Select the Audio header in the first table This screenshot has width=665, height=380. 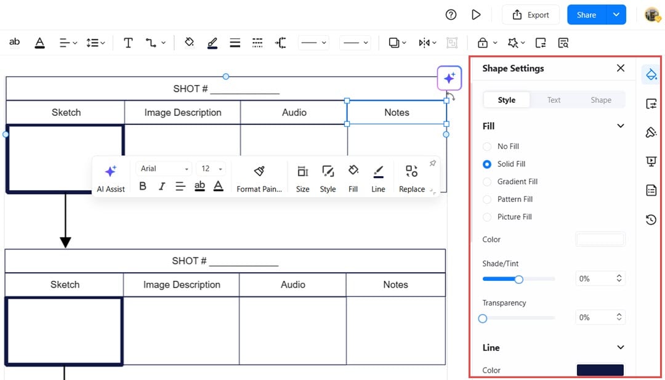pos(294,112)
